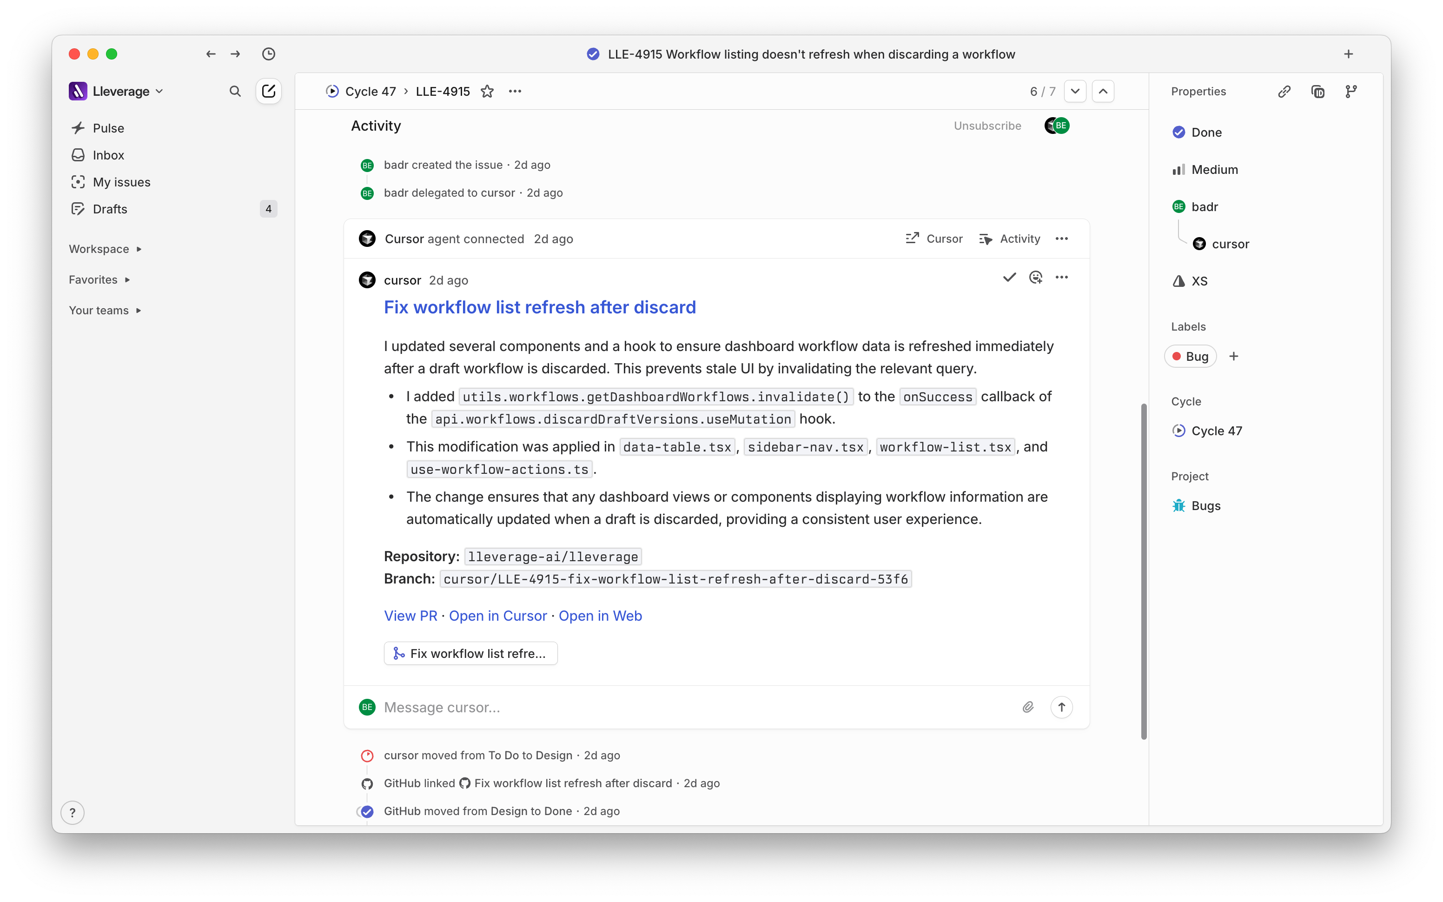
Task: Click the Cursor agent avatar in header
Action: point(367,239)
